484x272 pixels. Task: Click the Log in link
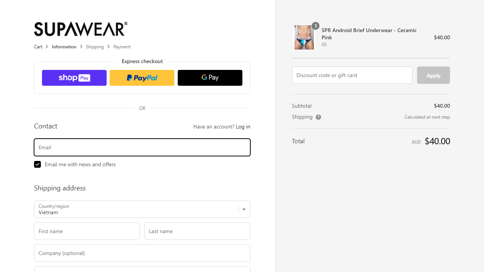[x=243, y=127]
